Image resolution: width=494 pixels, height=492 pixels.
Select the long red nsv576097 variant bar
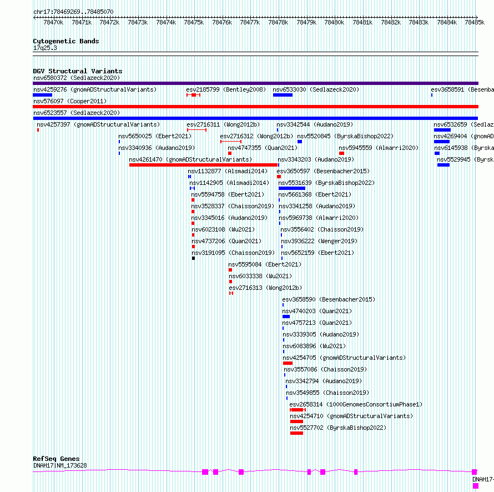click(x=255, y=107)
